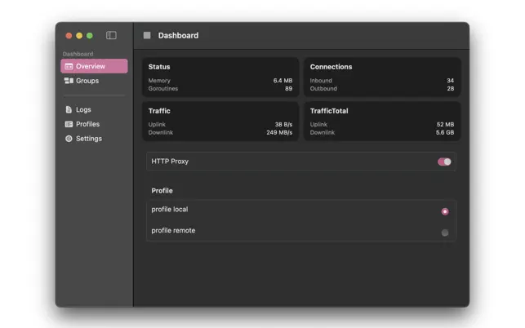Disable the HTTP Proxy switch
The image size is (525, 328).
tap(444, 162)
